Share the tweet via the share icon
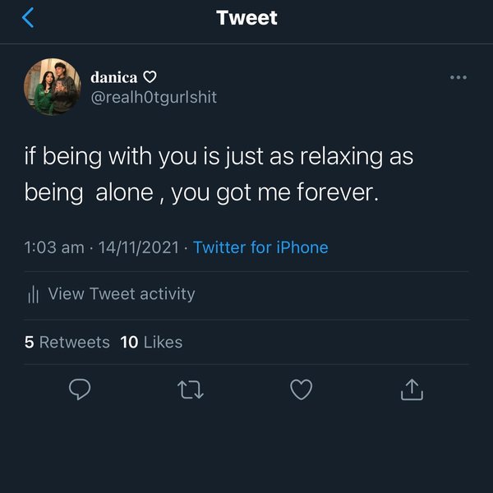 point(412,389)
